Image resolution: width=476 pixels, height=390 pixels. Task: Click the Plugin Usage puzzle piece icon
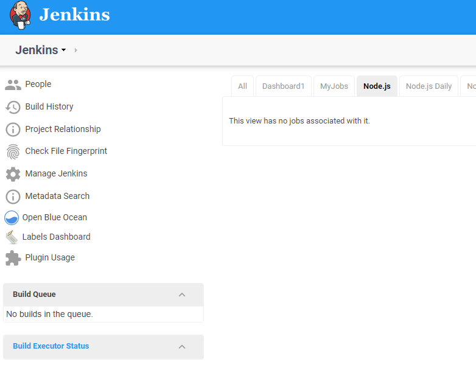point(13,258)
